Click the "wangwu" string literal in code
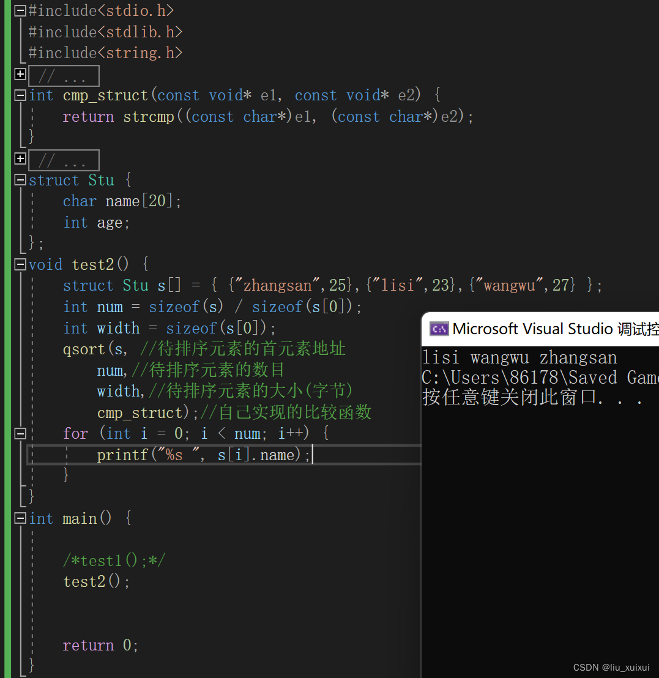The image size is (659, 678). point(511,286)
